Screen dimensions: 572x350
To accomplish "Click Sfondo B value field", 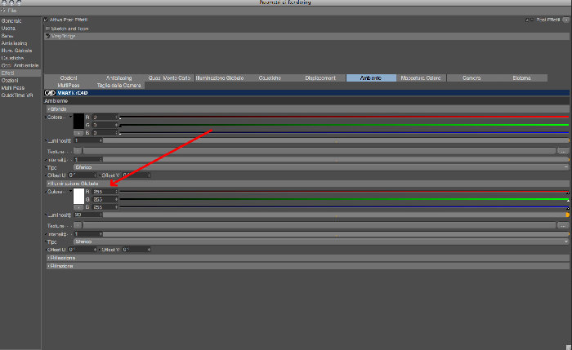I will coord(105,133).
